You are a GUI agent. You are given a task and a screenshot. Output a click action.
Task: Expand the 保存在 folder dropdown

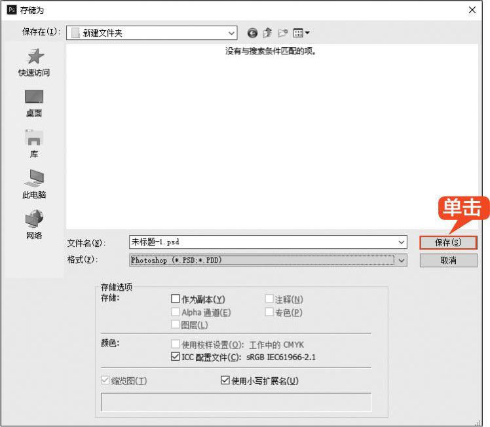(231, 33)
